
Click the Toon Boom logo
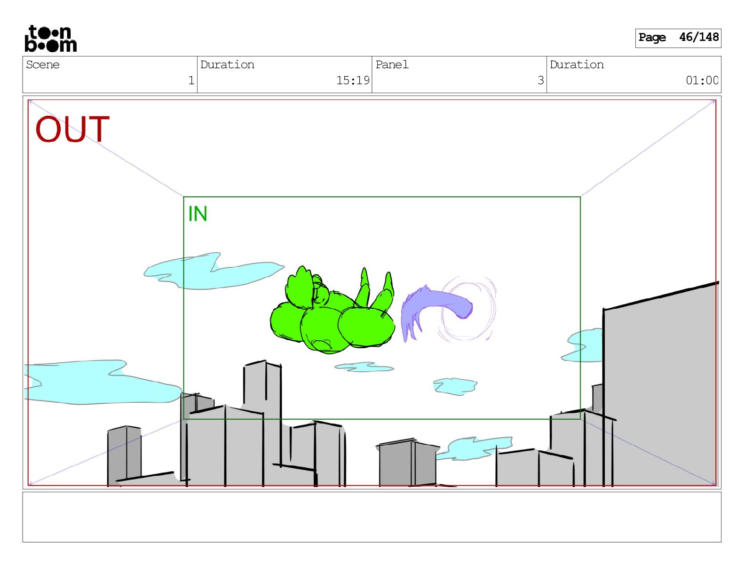(50, 39)
